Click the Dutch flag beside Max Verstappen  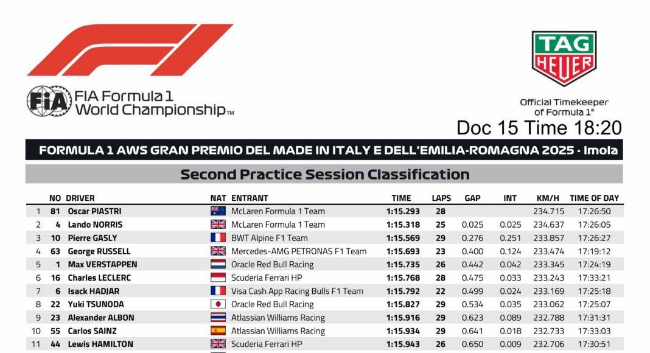(x=218, y=265)
